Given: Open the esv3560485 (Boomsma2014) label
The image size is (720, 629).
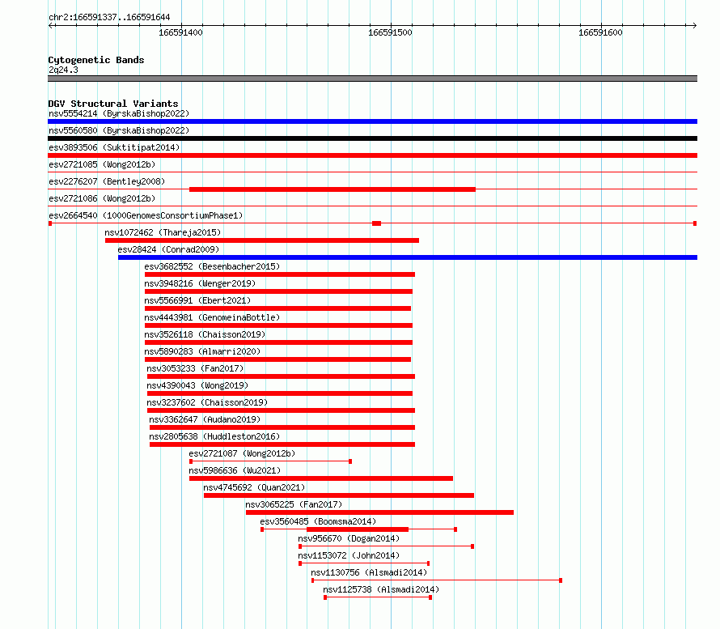Looking at the screenshot, I should pos(318,521).
